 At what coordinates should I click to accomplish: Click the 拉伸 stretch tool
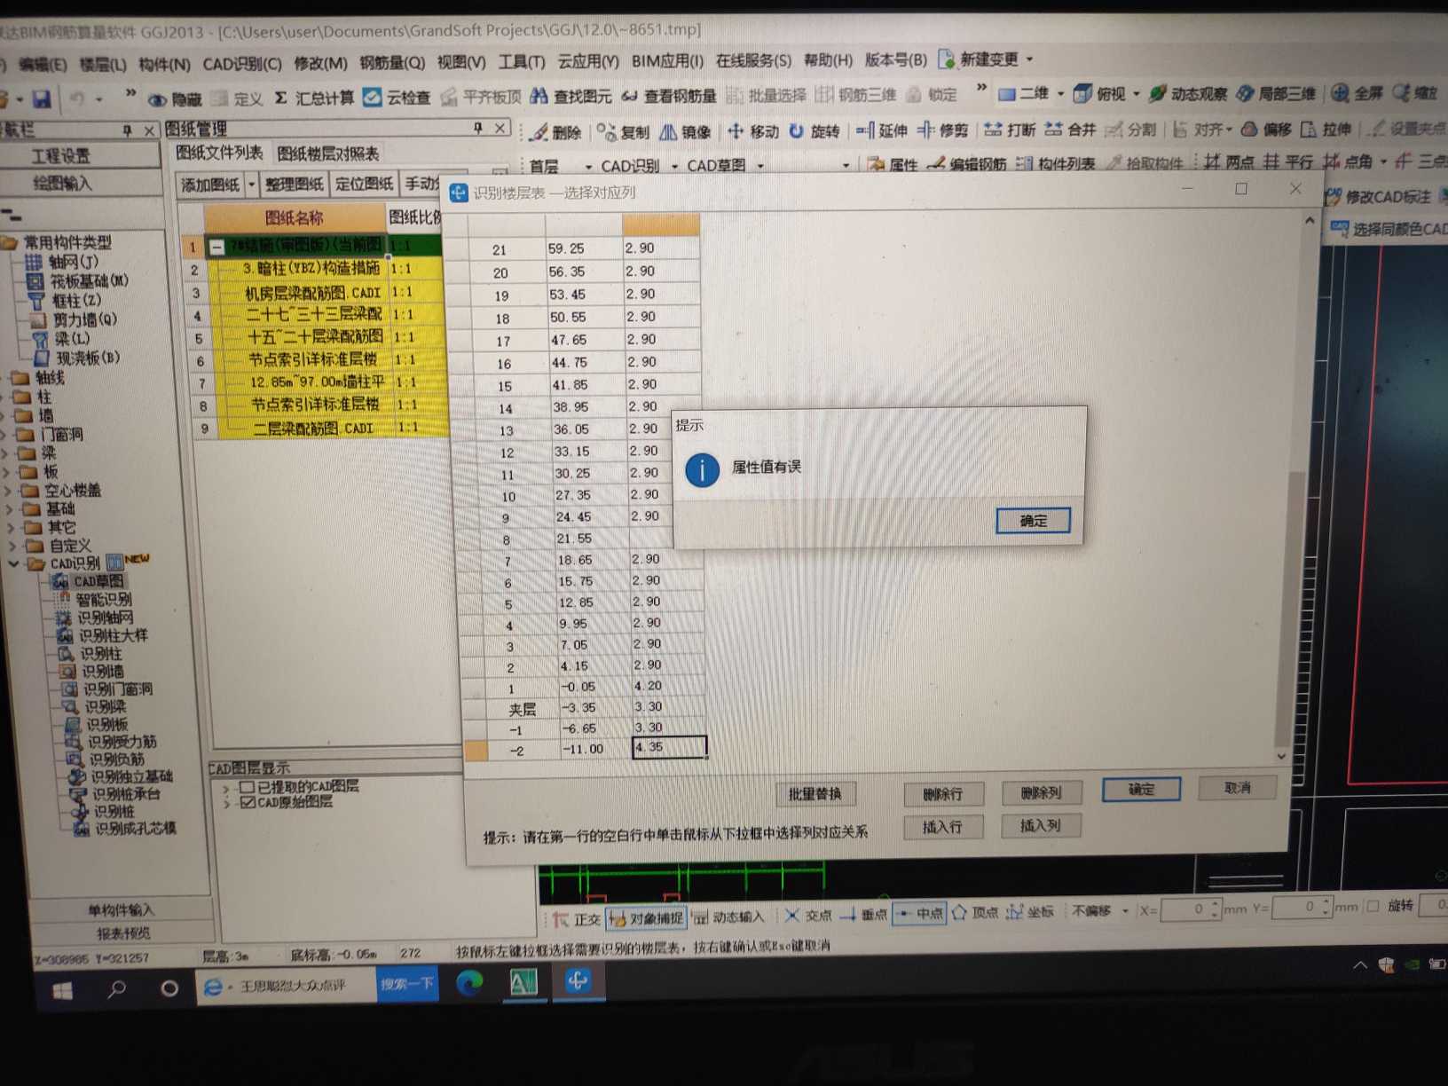pyautogui.click(x=1326, y=130)
